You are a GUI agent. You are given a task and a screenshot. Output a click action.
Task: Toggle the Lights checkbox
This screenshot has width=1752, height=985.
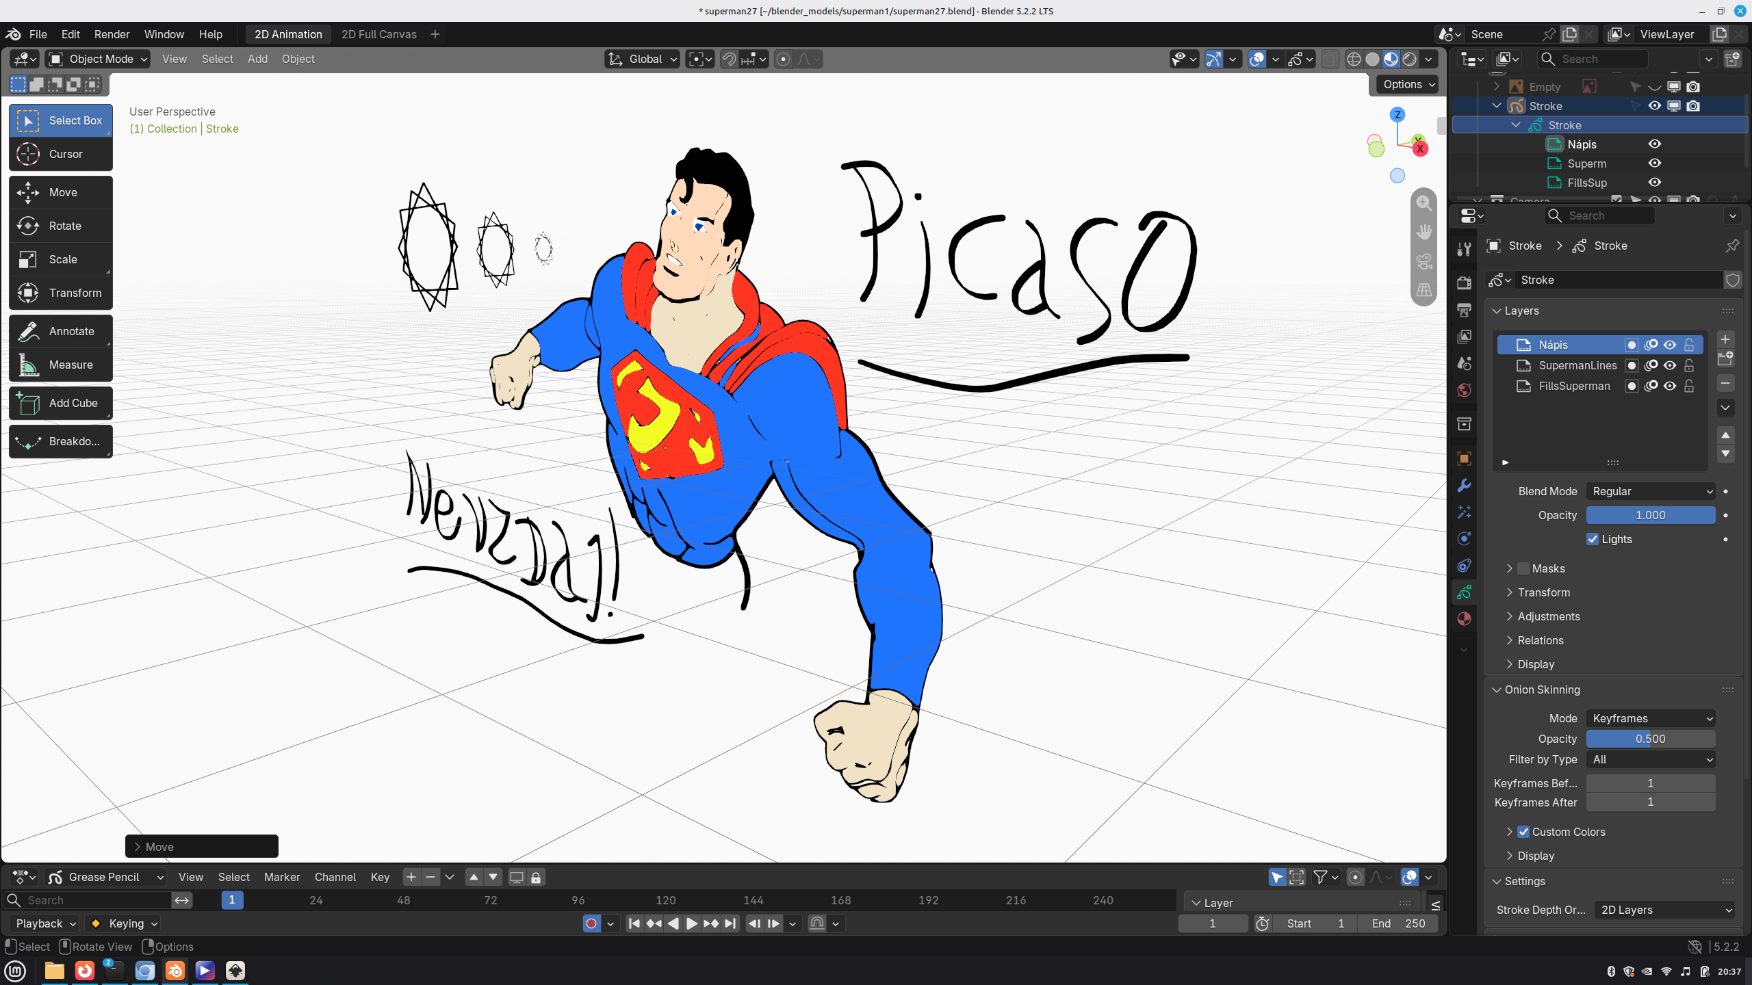pos(1593,539)
